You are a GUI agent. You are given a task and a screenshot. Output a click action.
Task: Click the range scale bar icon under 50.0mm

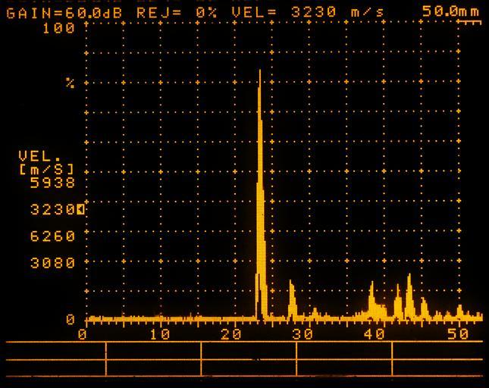point(469,23)
